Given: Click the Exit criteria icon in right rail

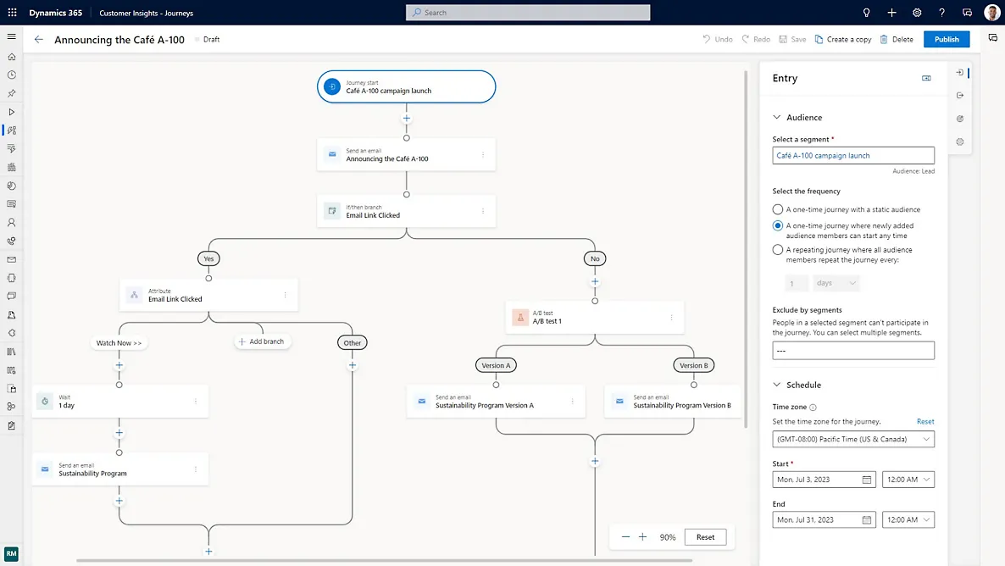Looking at the screenshot, I should [x=959, y=95].
